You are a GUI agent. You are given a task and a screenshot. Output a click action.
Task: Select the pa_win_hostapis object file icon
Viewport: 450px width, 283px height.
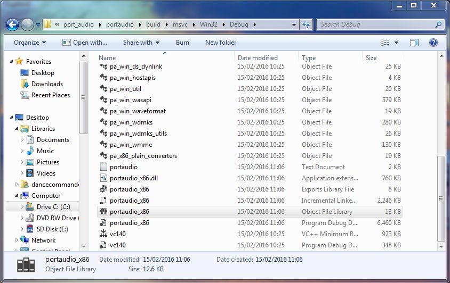pos(103,77)
